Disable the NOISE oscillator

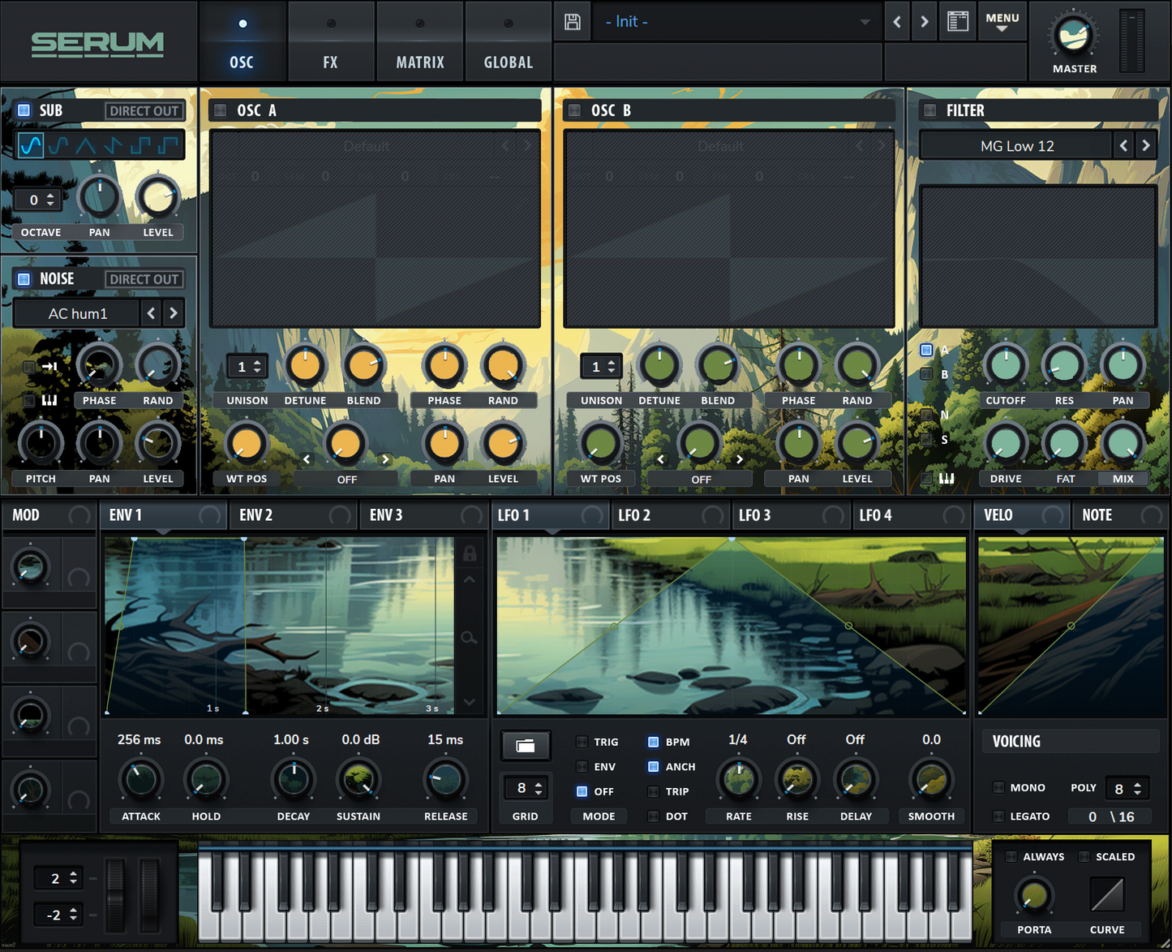pos(24,279)
